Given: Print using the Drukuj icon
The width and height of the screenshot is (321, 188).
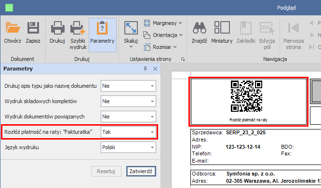Looking at the screenshot, I should click(57, 33).
